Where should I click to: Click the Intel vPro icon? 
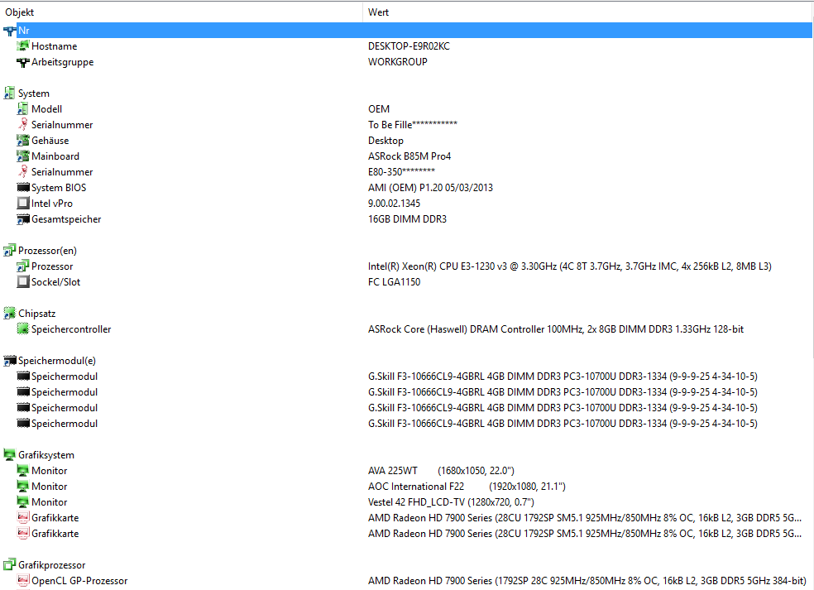[23, 203]
